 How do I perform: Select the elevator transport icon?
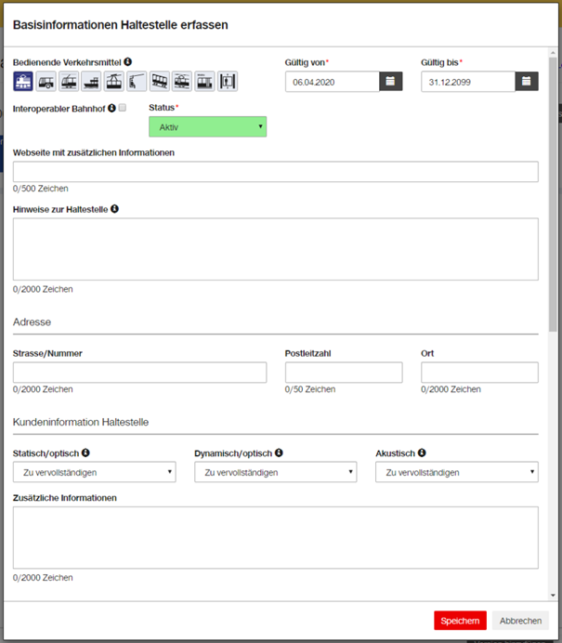point(228,81)
